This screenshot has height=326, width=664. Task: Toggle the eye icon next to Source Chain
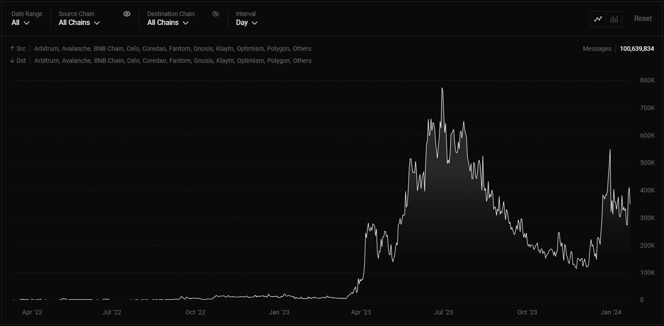click(126, 13)
